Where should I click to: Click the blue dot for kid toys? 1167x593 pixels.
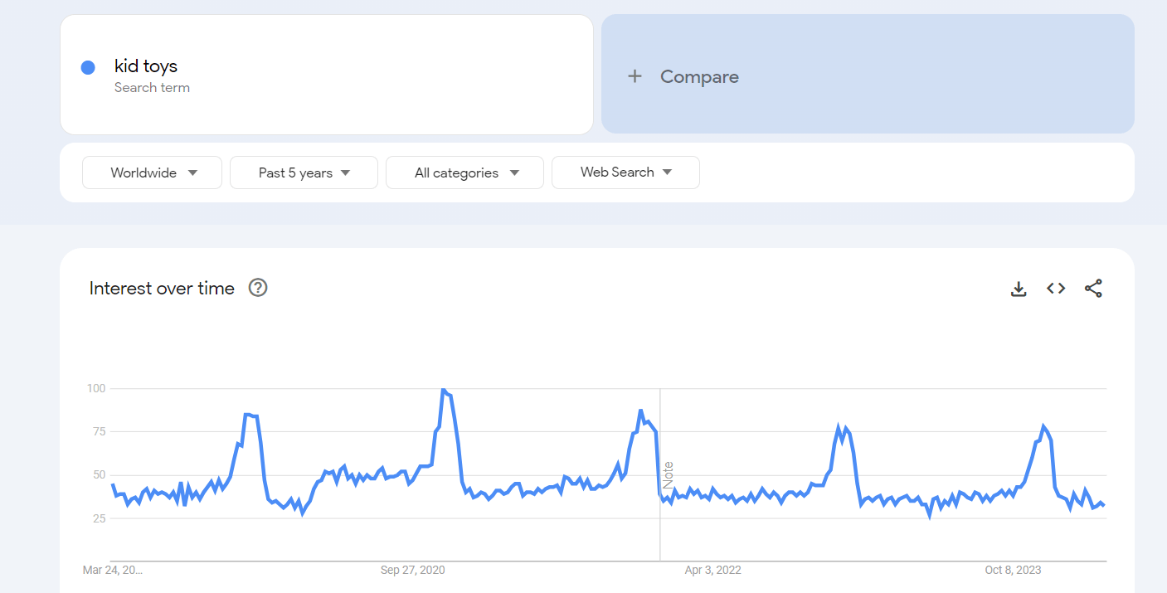tap(88, 68)
